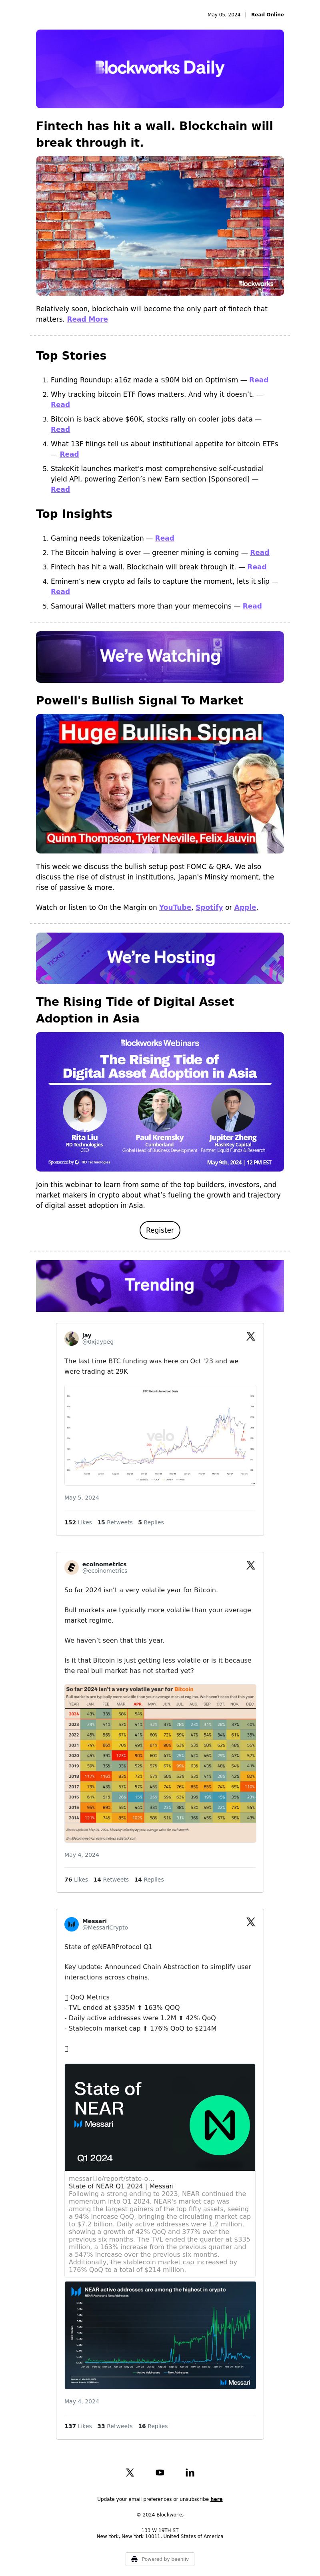Click the Register button
The image size is (320, 2576).
[x=160, y=1230]
